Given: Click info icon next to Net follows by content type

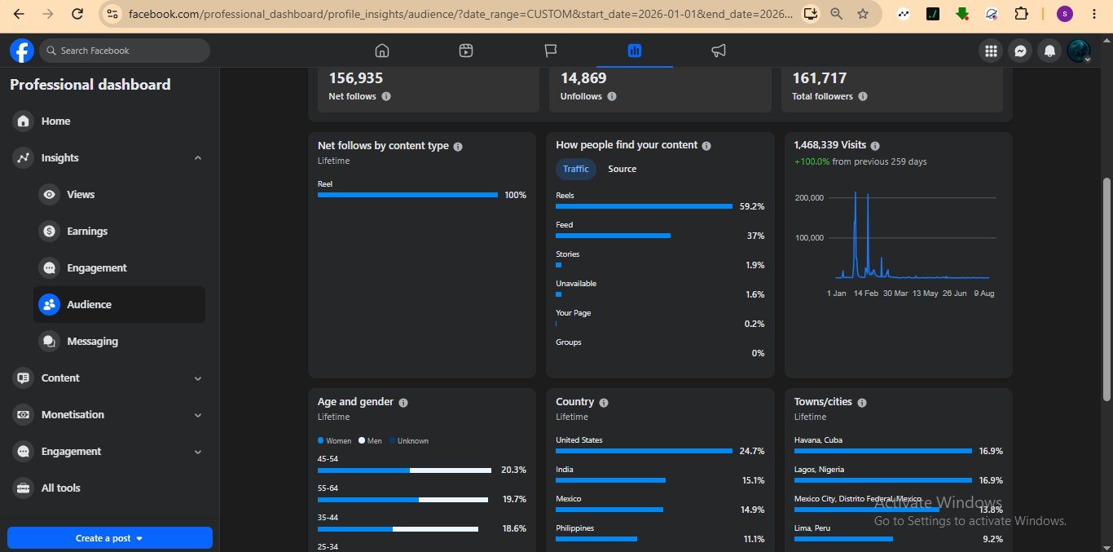Looking at the screenshot, I should [x=458, y=147].
